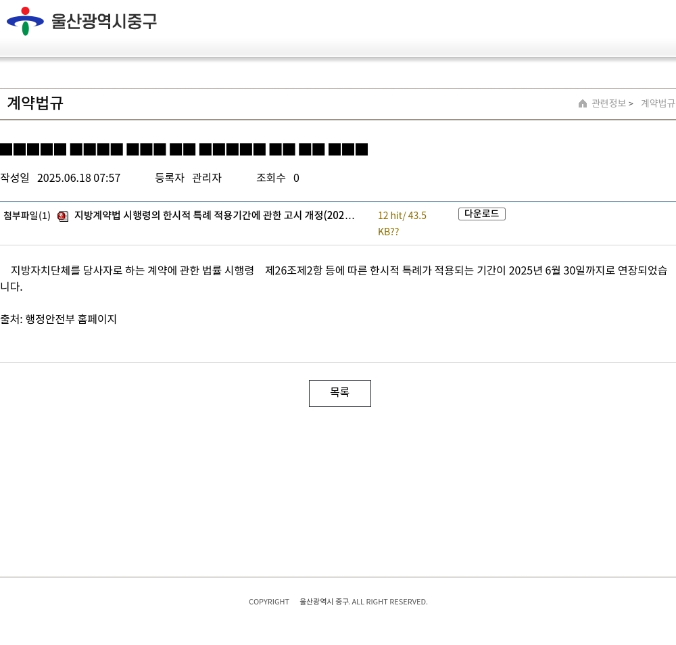The width and height of the screenshot is (676, 645).
Task: Click the post date 2025.06.18 07:57
Action: [x=78, y=178]
